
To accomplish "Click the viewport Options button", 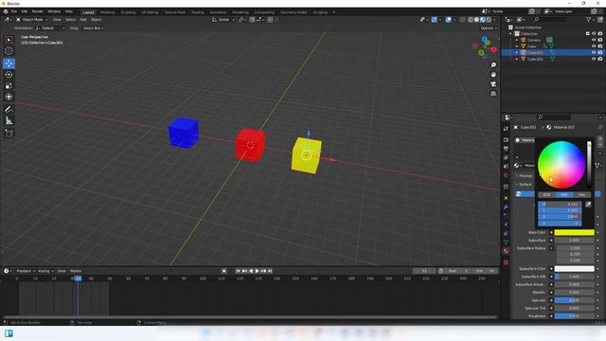I will point(489,28).
